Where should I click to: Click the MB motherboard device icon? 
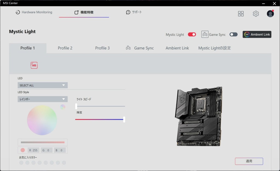click(x=34, y=65)
